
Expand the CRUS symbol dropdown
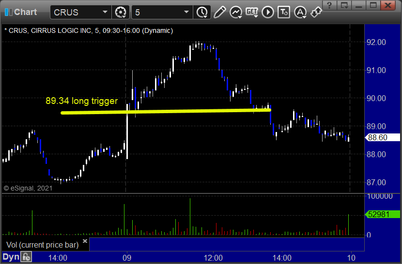[105, 12]
